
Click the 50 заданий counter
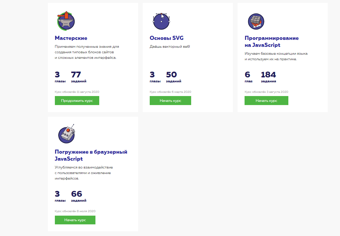pyautogui.click(x=173, y=77)
